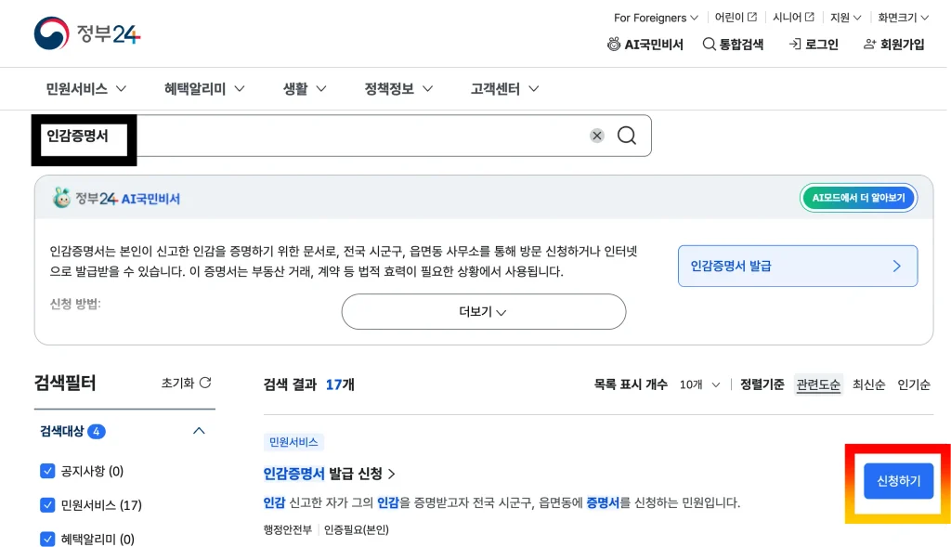Screen dimensions: 951x547
Task: Click the 회원가입 sign-up link
Action: click(894, 45)
